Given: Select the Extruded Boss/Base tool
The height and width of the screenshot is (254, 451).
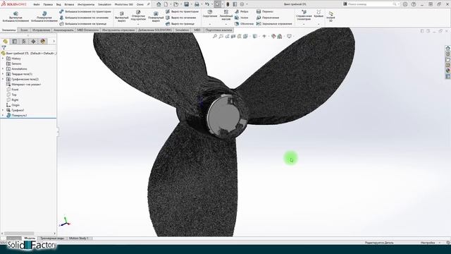Looking at the screenshot, I should click(x=16, y=17).
